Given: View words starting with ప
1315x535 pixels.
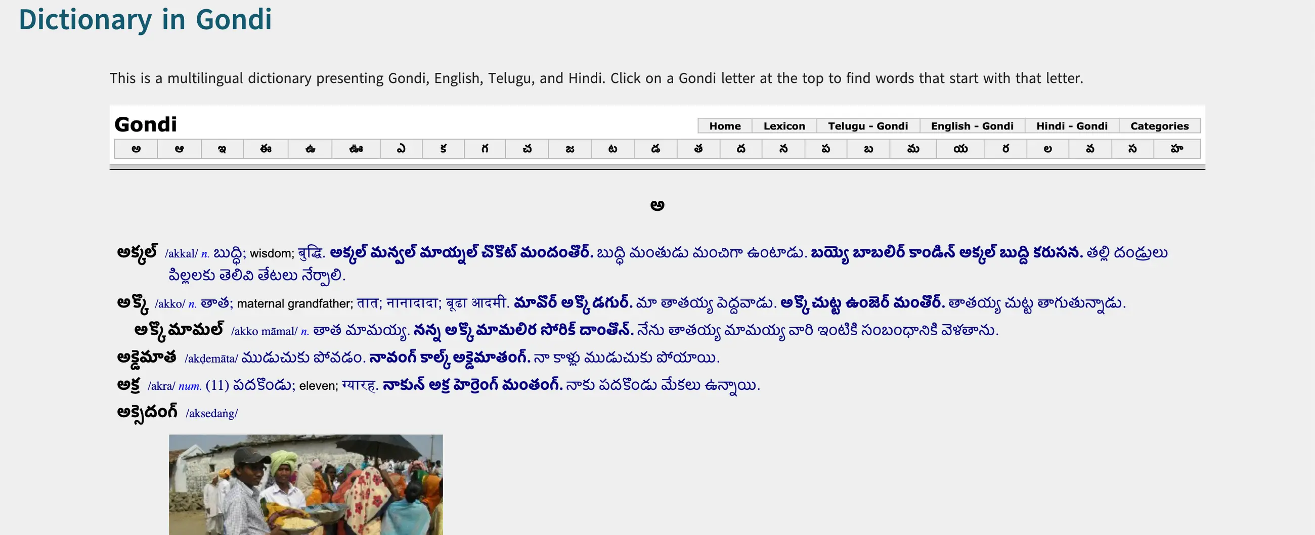Looking at the screenshot, I should point(825,149).
